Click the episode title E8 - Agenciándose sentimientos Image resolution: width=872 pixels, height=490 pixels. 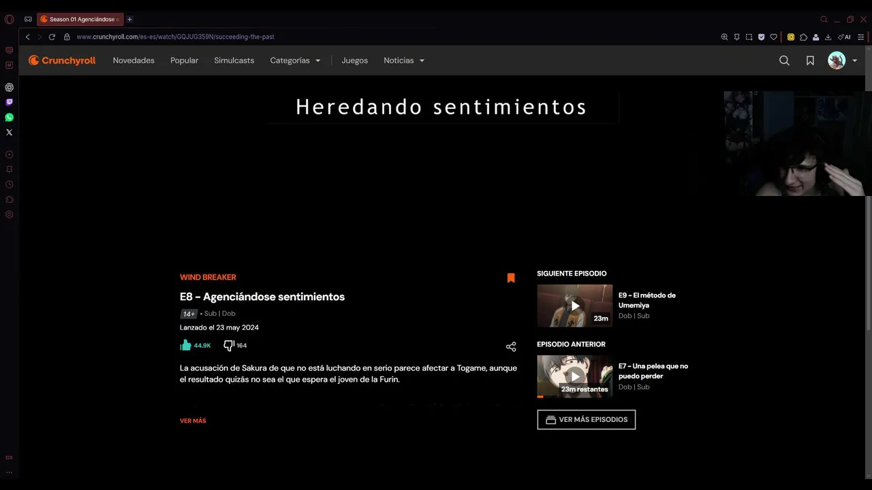(x=262, y=297)
